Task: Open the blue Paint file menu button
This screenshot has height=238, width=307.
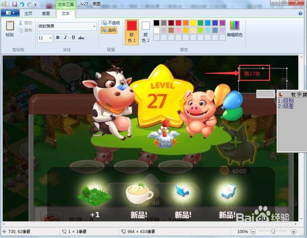Action: tap(10, 13)
